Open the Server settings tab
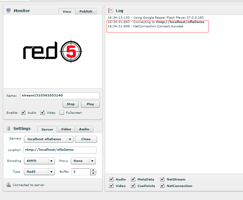 [x=47, y=129]
